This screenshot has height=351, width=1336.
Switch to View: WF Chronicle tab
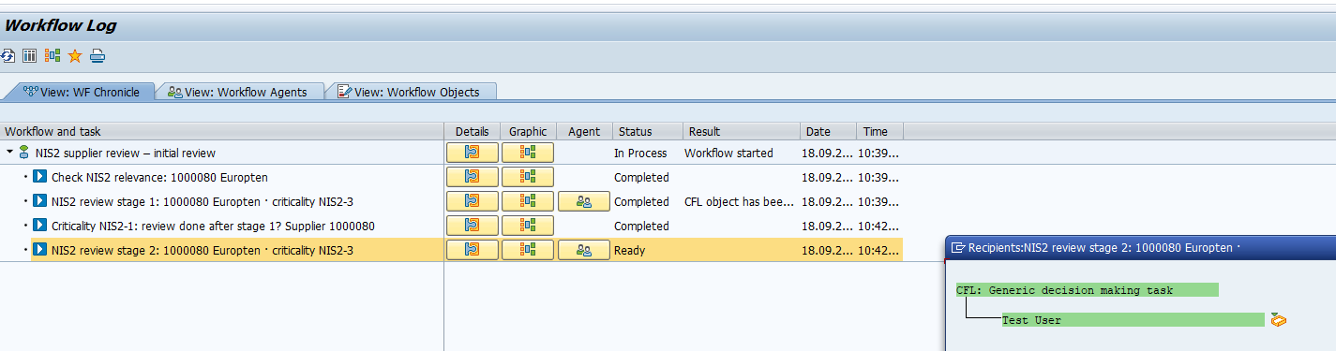click(x=81, y=92)
